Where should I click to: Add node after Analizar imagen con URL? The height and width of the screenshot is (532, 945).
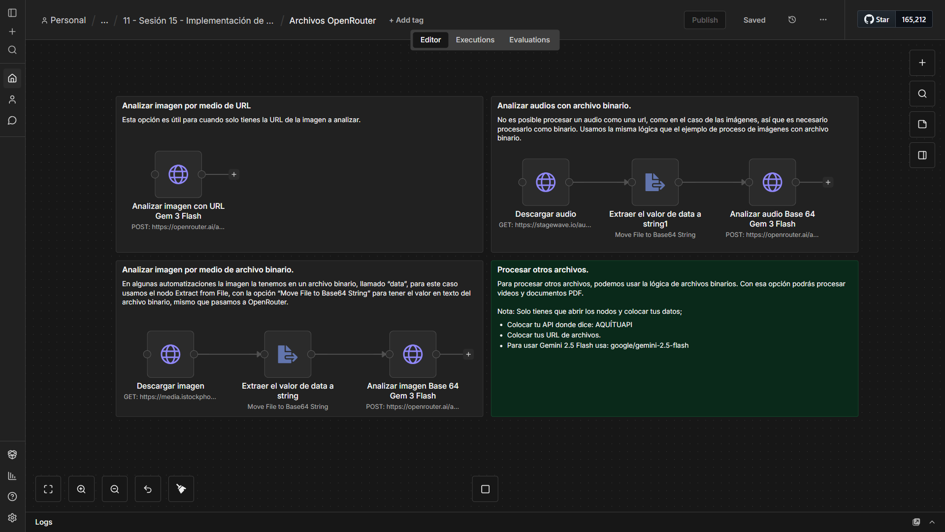click(x=234, y=174)
